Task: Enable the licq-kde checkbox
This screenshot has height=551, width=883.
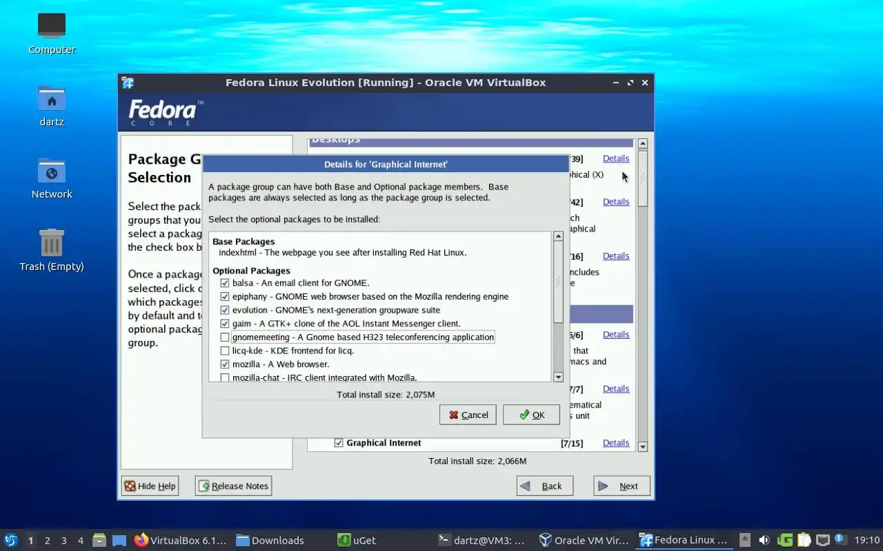Action: (x=225, y=351)
